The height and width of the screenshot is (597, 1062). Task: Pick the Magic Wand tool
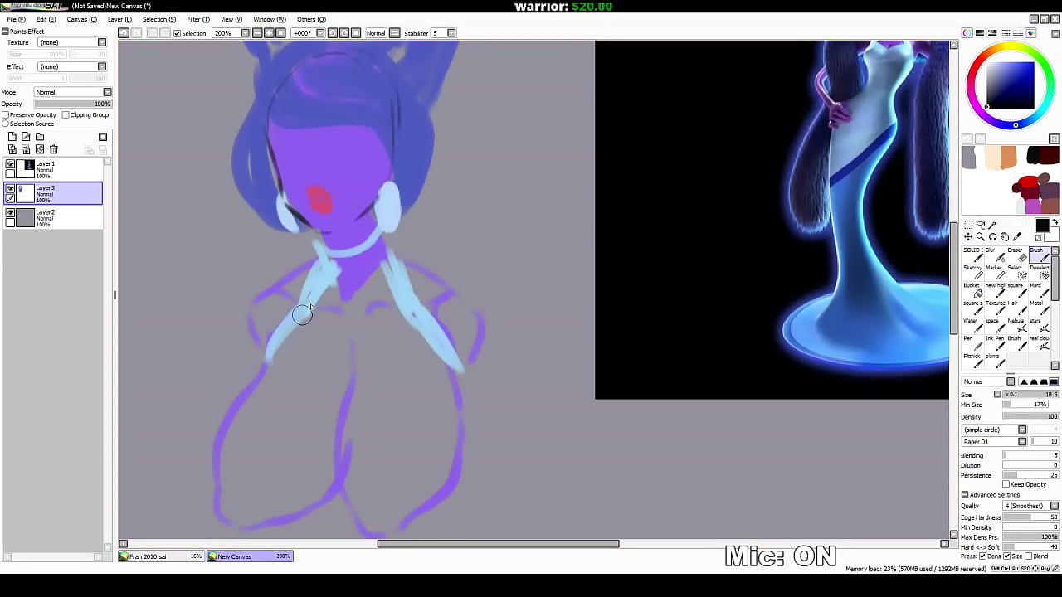pos(992,225)
